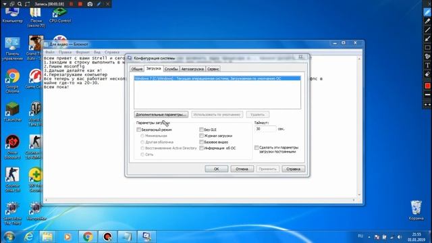This screenshot has height=243, width=432.
Task: Click the Notepad horizontal scrollbar
Action: tap(200, 200)
